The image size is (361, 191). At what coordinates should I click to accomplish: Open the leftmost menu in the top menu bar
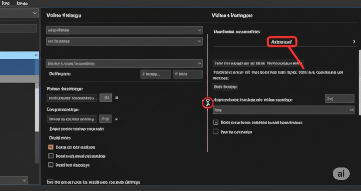tap(5, 3)
